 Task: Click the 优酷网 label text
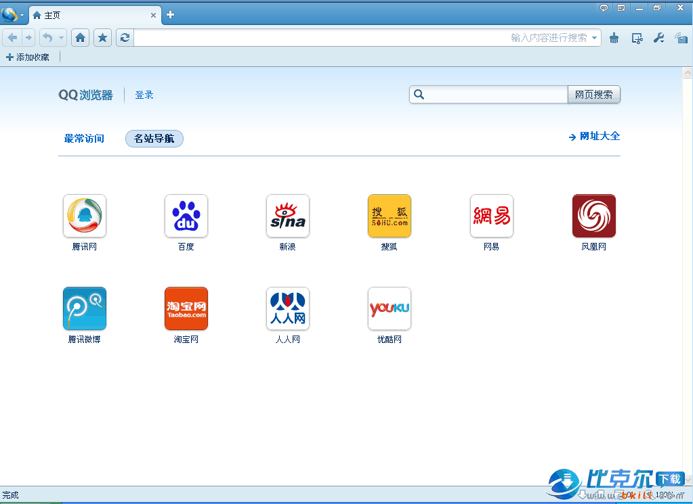pos(390,340)
